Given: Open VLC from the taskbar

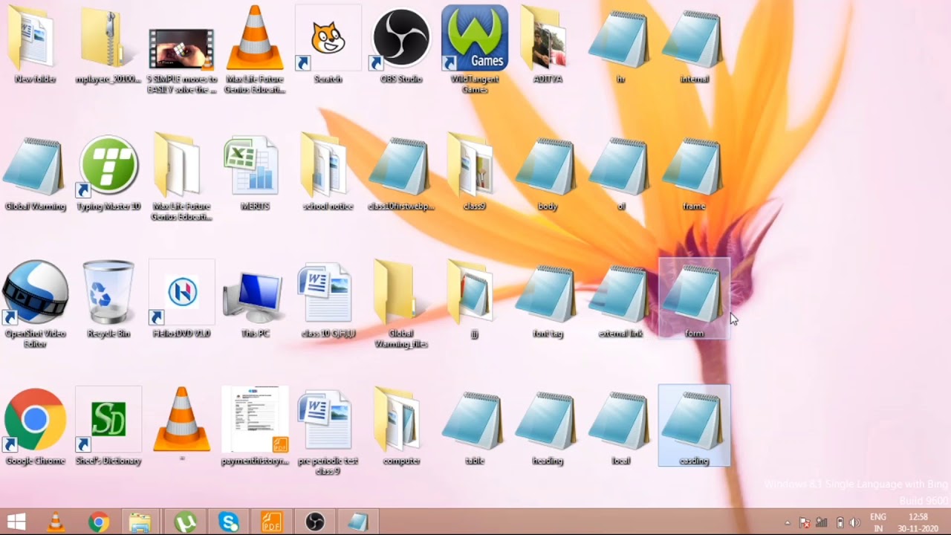Looking at the screenshot, I should point(56,522).
